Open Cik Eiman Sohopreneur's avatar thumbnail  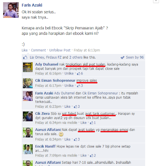pos(28,83)
